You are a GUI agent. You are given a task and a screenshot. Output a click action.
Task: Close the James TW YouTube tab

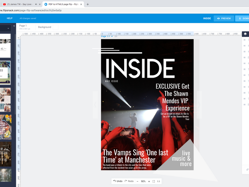coord(40,4)
